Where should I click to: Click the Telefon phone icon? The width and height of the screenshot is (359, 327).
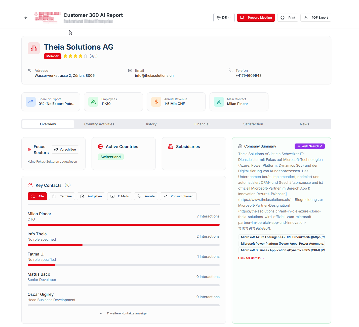click(230, 70)
